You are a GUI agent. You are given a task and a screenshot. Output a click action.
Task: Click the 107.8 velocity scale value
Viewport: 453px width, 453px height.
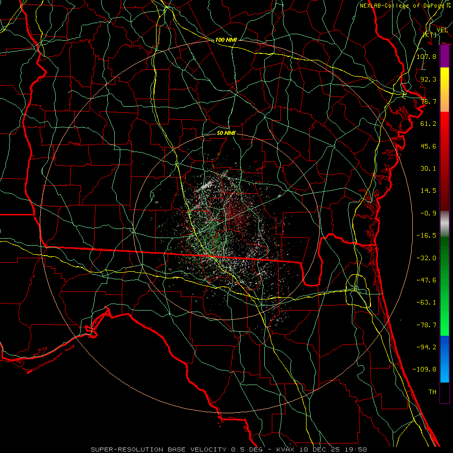(426, 56)
